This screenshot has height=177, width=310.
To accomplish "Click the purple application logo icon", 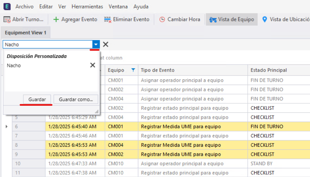I will click(7, 6).
